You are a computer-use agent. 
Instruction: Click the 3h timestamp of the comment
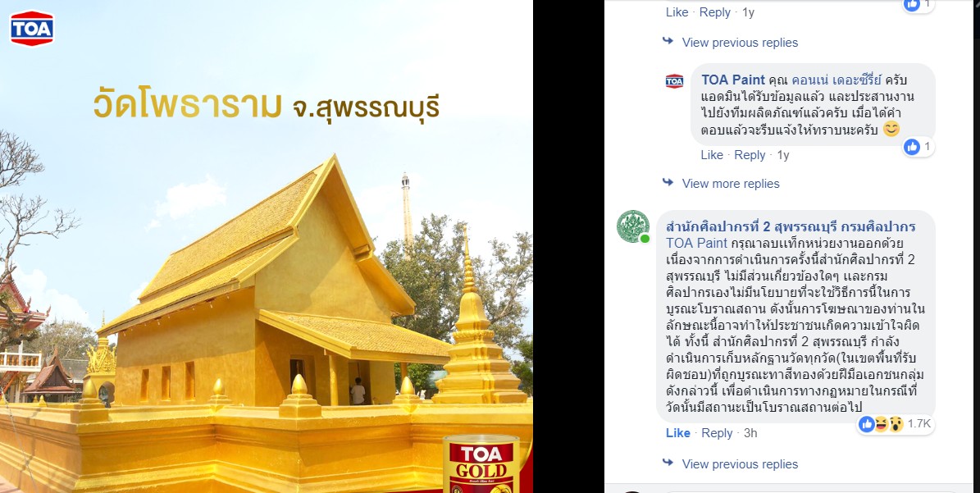[x=750, y=433]
